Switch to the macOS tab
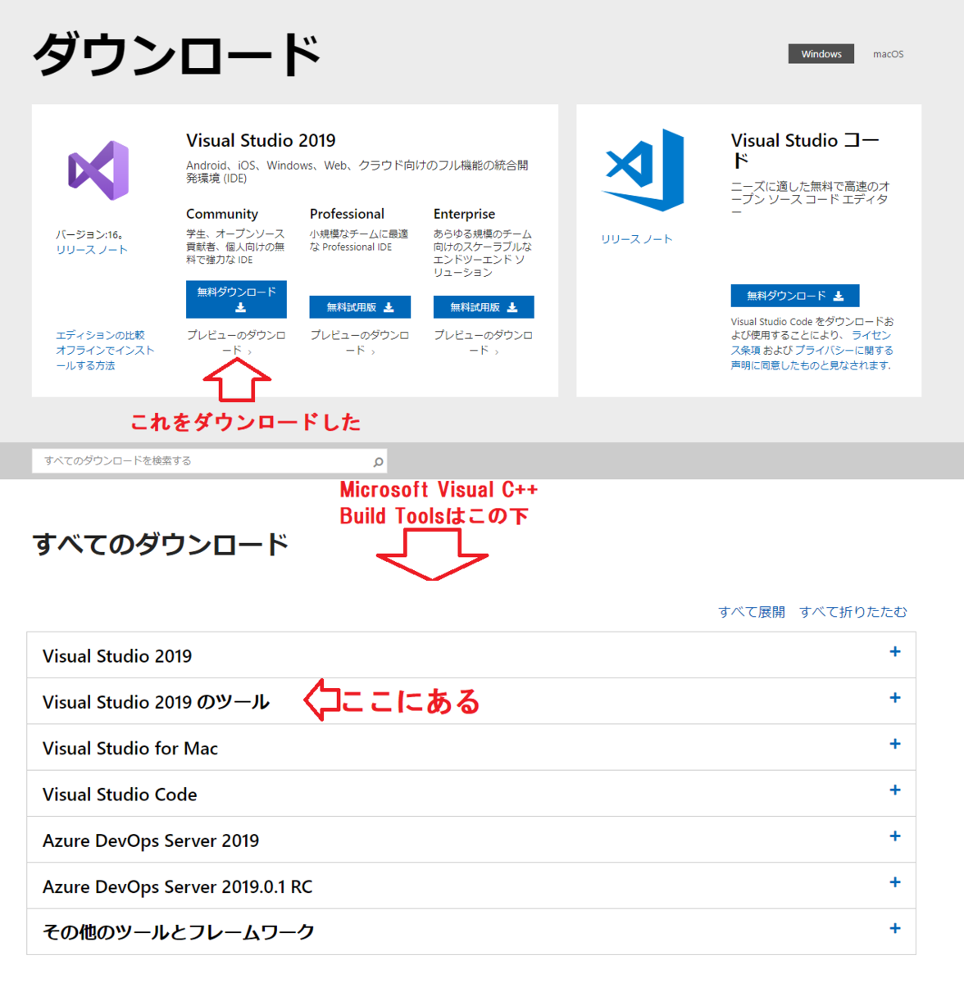This screenshot has width=964, height=983. (x=888, y=54)
